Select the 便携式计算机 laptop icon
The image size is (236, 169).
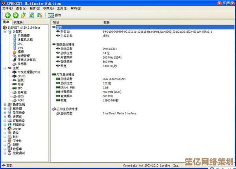click(x=15, y=60)
